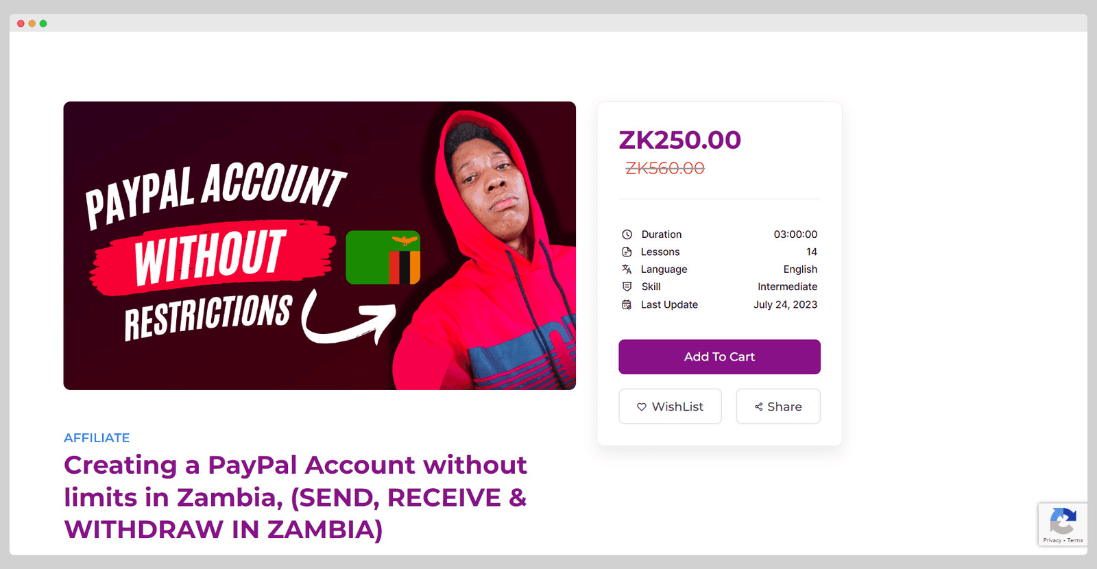Click the calendar icon beside Last Update
This screenshot has width=1097, height=569.
pyautogui.click(x=627, y=304)
